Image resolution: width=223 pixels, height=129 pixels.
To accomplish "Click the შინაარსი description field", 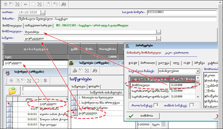I will point(117,19).
